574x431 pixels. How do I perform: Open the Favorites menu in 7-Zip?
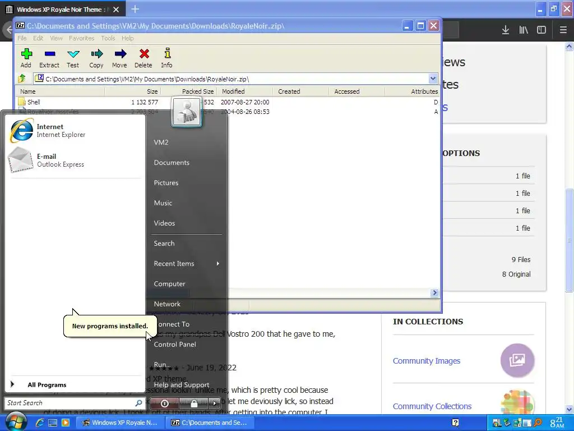82,38
